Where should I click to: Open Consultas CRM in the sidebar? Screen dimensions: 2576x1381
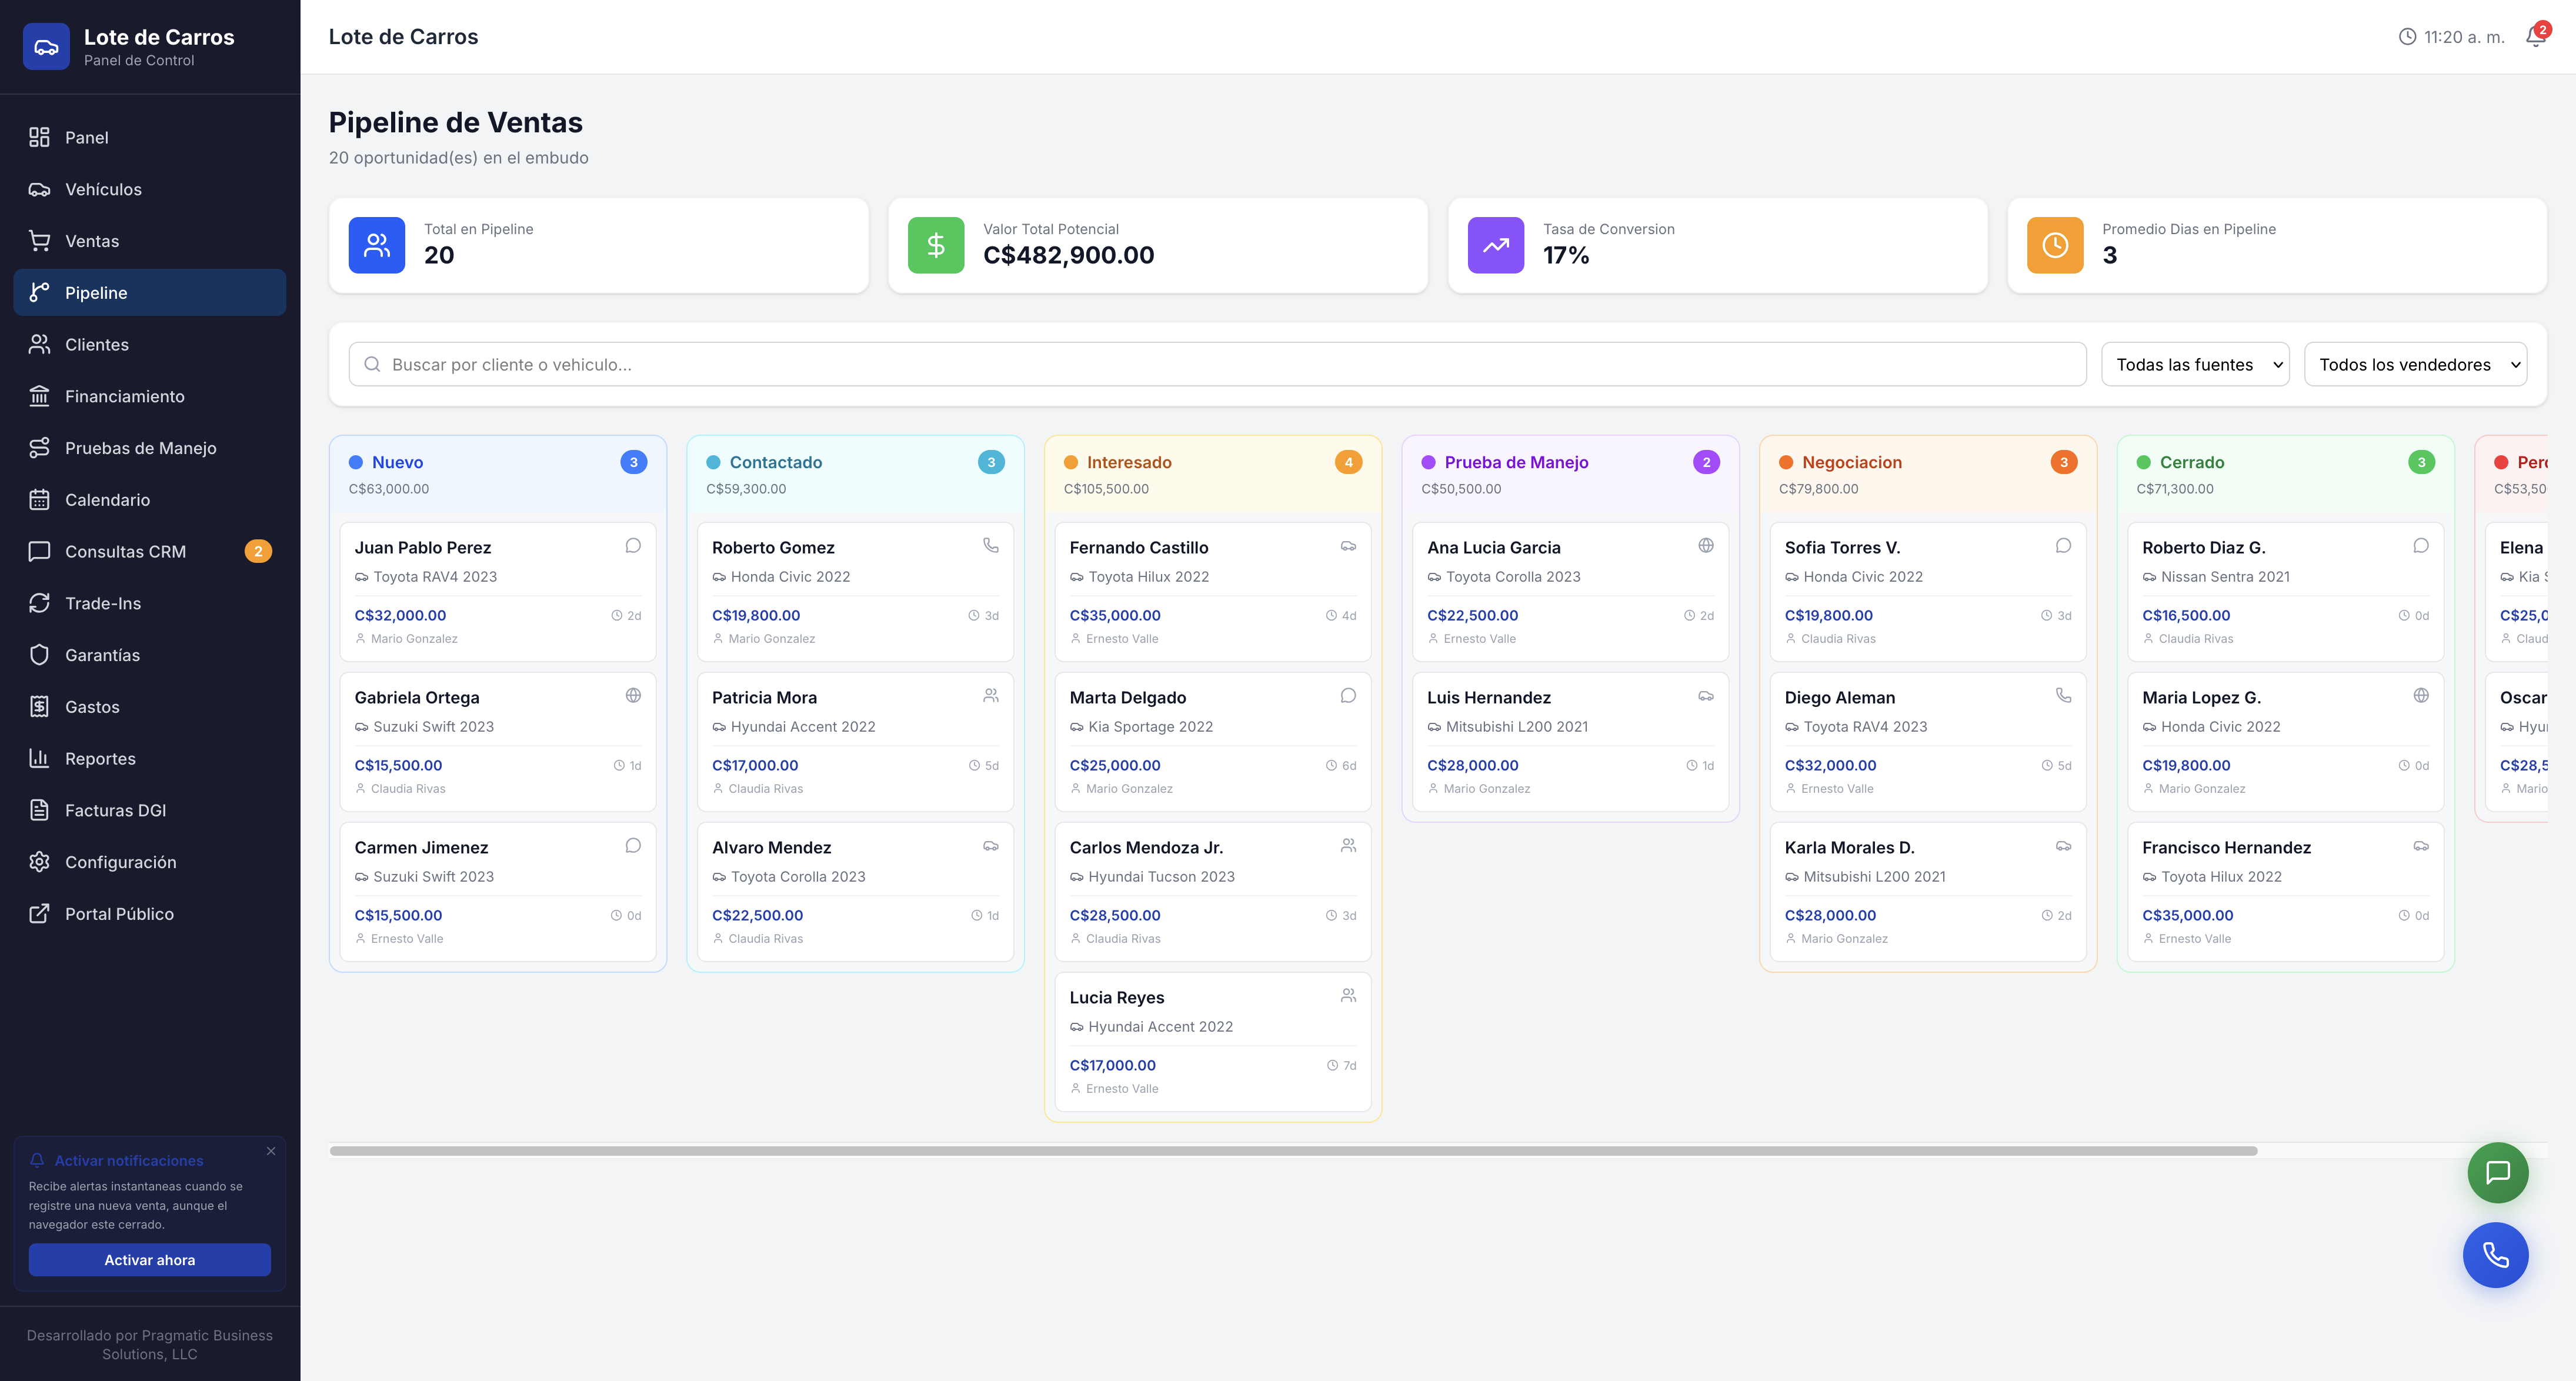(x=125, y=551)
